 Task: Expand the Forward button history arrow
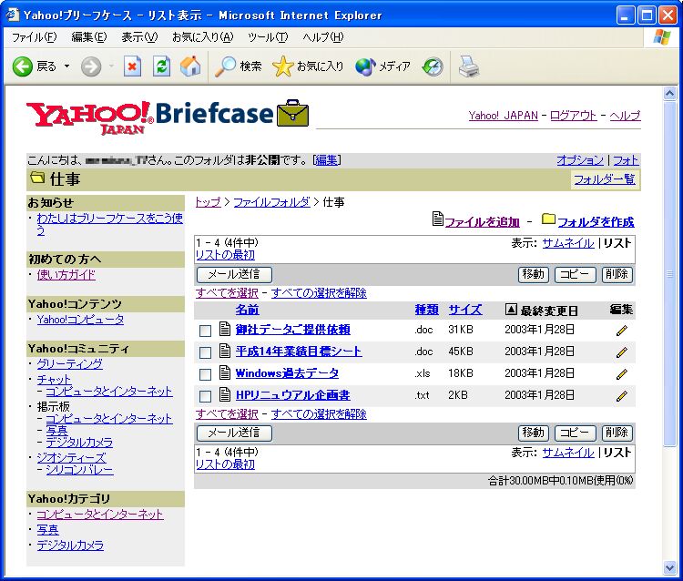[111, 66]
